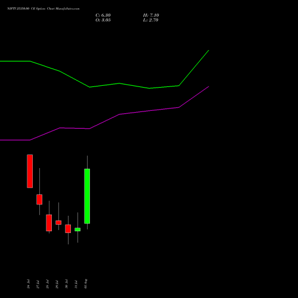Click the small red 29 Jul candle
298x298 pixels.
[58, 222]
